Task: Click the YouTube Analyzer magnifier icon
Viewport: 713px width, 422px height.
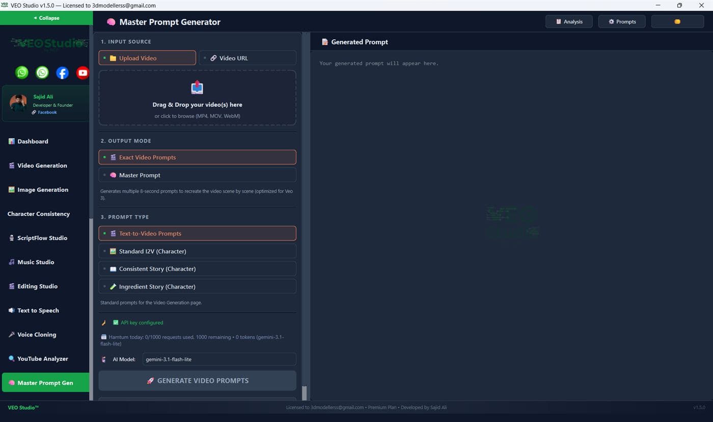Action: tap(11, 359)
